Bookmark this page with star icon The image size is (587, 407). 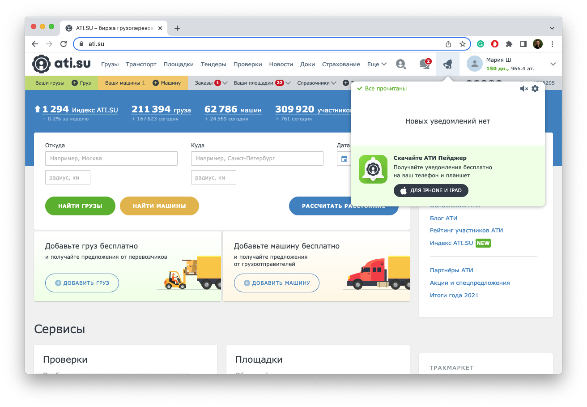[x=463, y=44]
